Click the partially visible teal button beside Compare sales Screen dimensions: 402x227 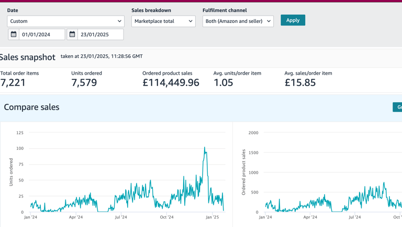(x=398, y=107)
